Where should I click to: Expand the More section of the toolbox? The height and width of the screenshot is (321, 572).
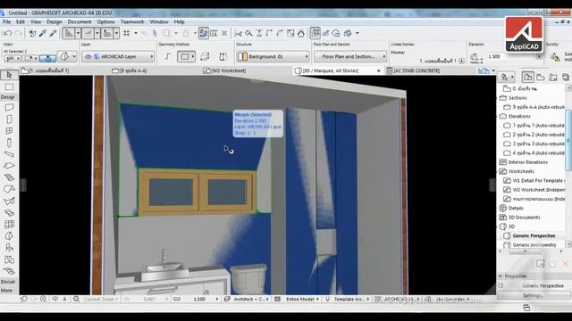click(6, 291)
